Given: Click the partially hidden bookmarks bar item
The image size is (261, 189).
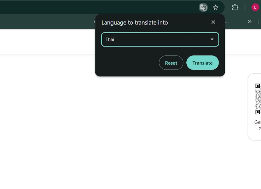Looking at the screenshot, I should coord(227,22).
